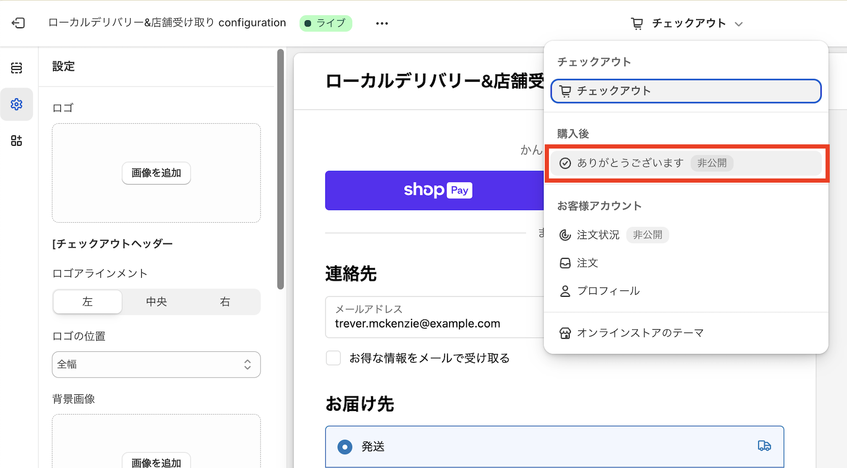
Task: Open プロフィール page from menu
Action: tap(608, 291)
